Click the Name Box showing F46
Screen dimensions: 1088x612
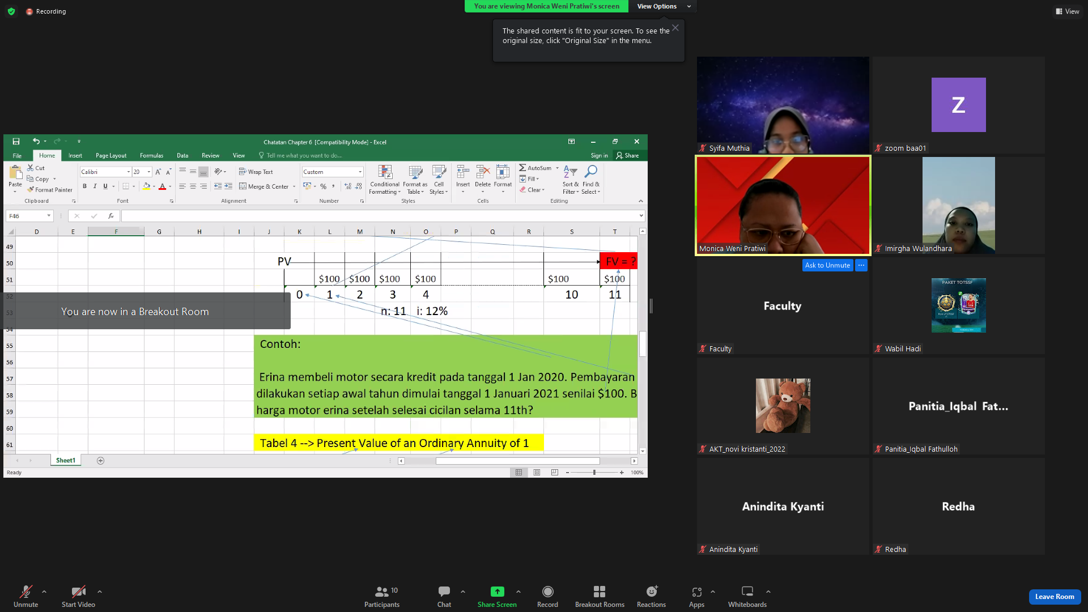coord(29,216)
